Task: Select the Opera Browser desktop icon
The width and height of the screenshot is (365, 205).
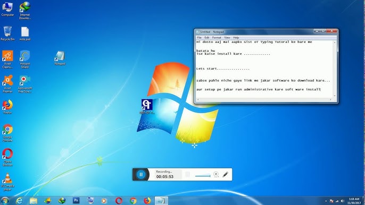Action: (7, 157)
